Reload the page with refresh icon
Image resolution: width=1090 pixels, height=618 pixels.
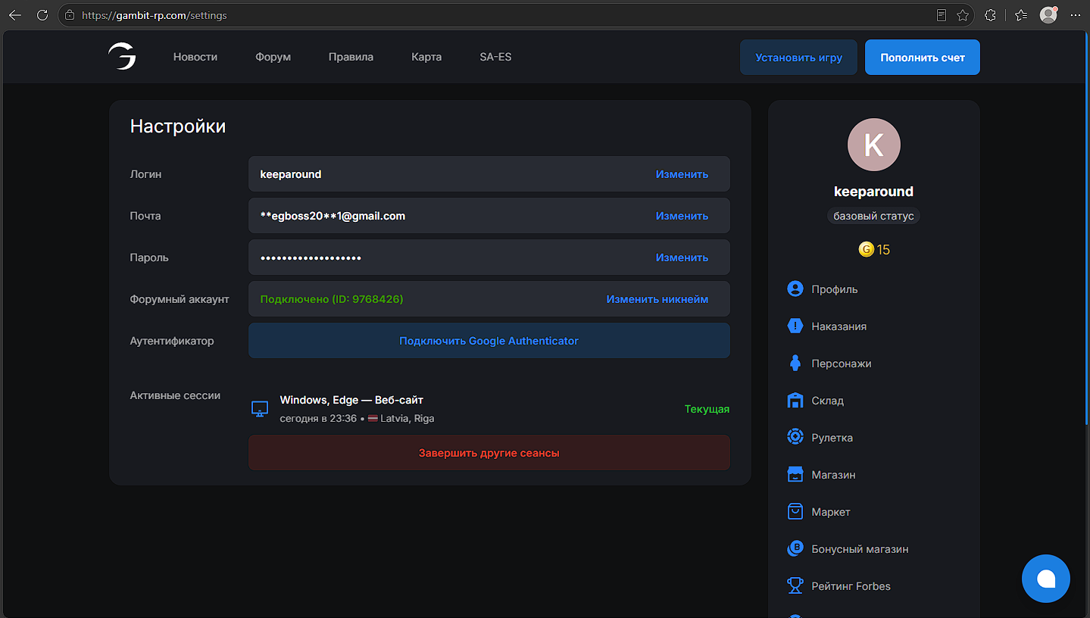[42, 15]
